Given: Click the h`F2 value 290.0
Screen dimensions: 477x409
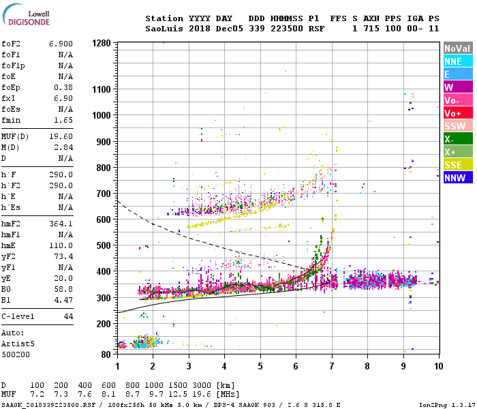Looking at the screenshot, I should click(x=61, y=185).
